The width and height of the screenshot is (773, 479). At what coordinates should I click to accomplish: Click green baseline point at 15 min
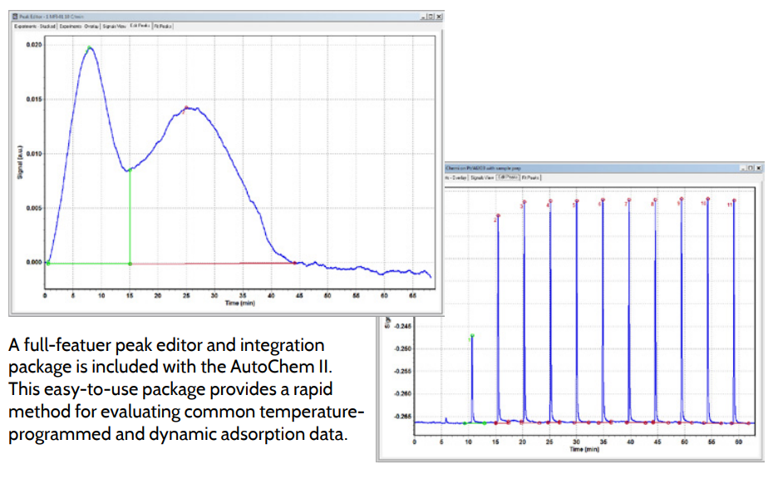coord(130,264)
